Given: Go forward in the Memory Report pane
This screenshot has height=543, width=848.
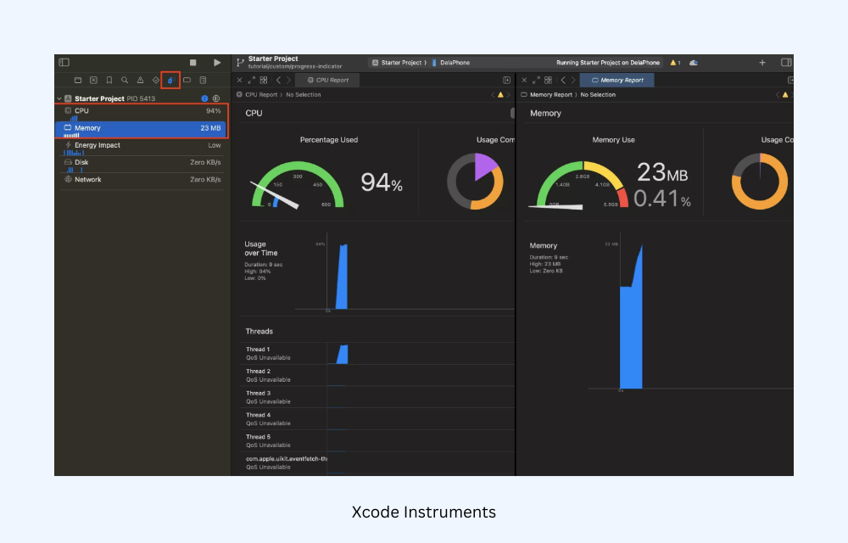Looking at the screenshot, I should coord(573,80).
